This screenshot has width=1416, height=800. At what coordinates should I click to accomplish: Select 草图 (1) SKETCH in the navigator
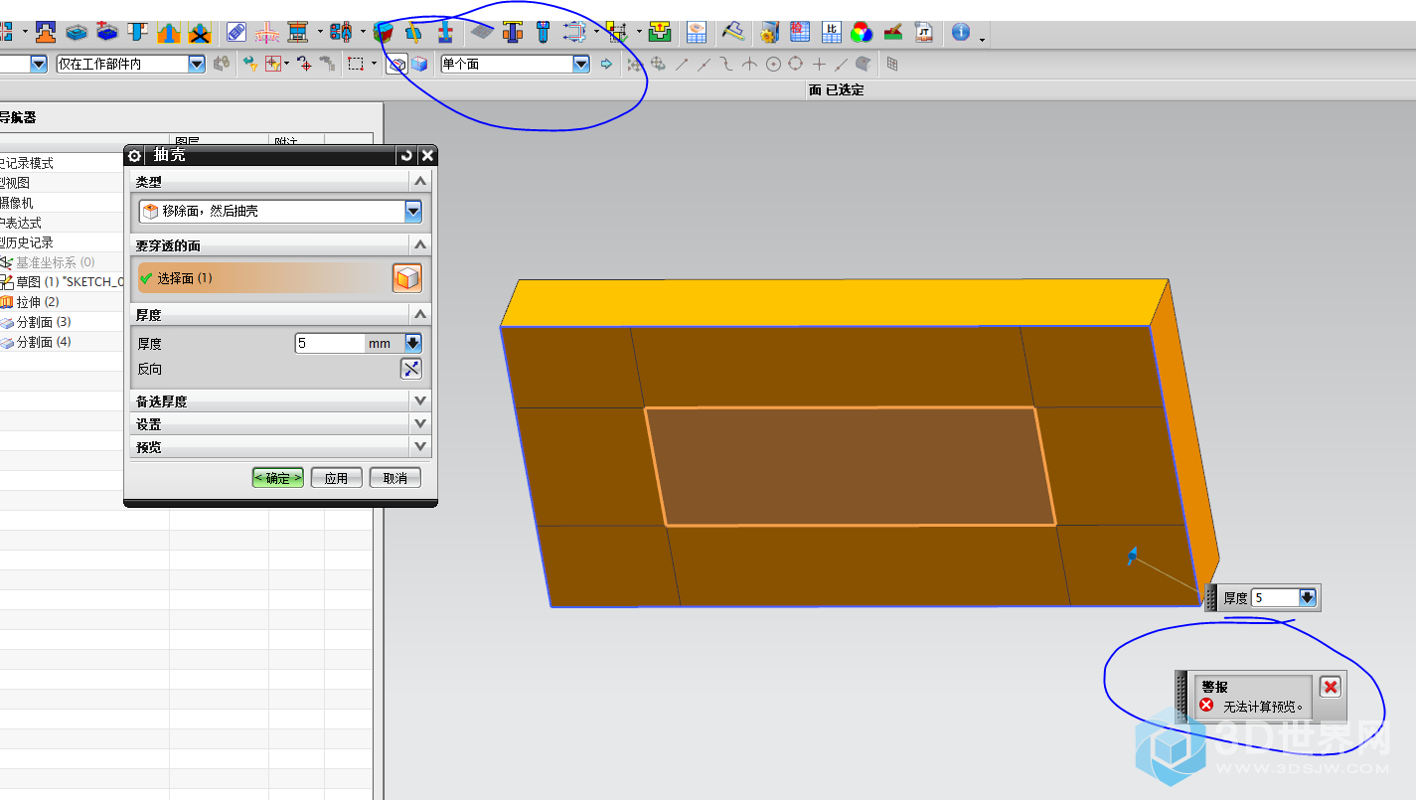coord(70,282)
